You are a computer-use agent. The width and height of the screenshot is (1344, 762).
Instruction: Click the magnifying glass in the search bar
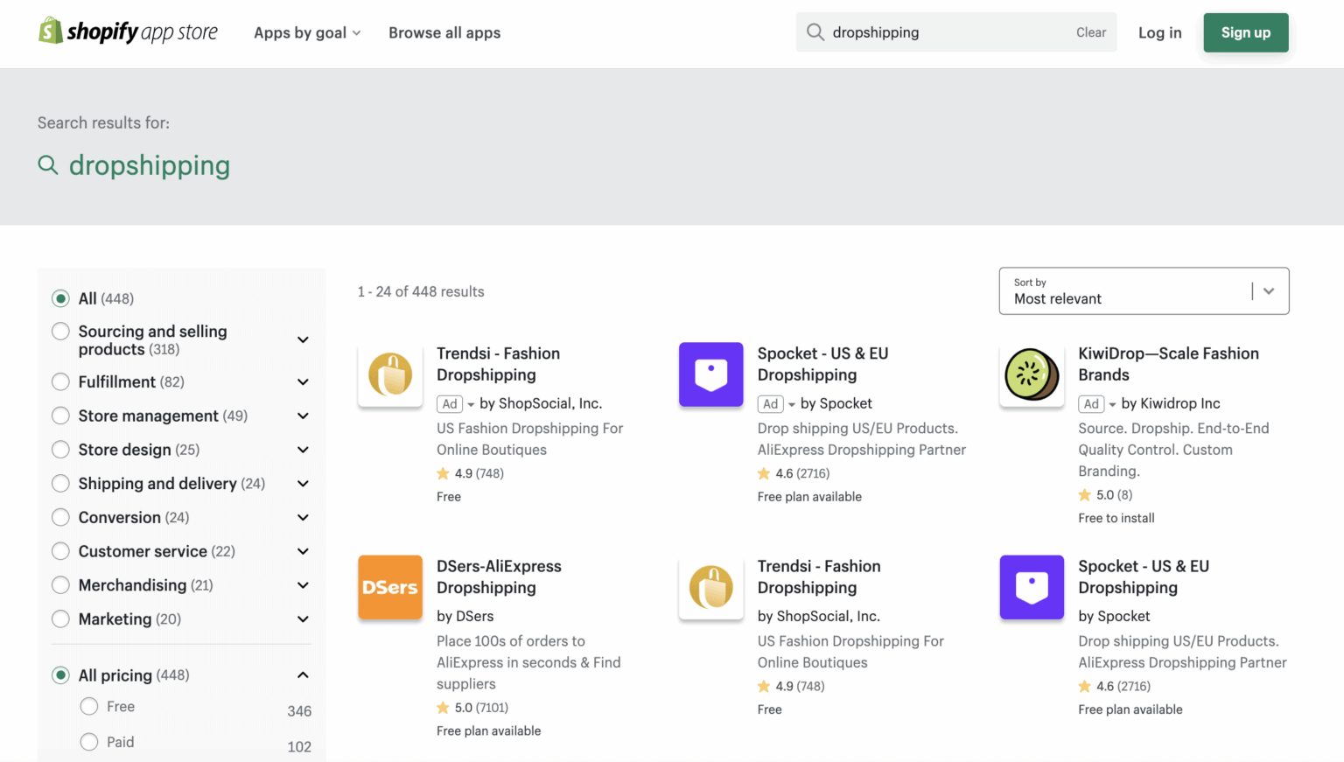pos(815,31)
